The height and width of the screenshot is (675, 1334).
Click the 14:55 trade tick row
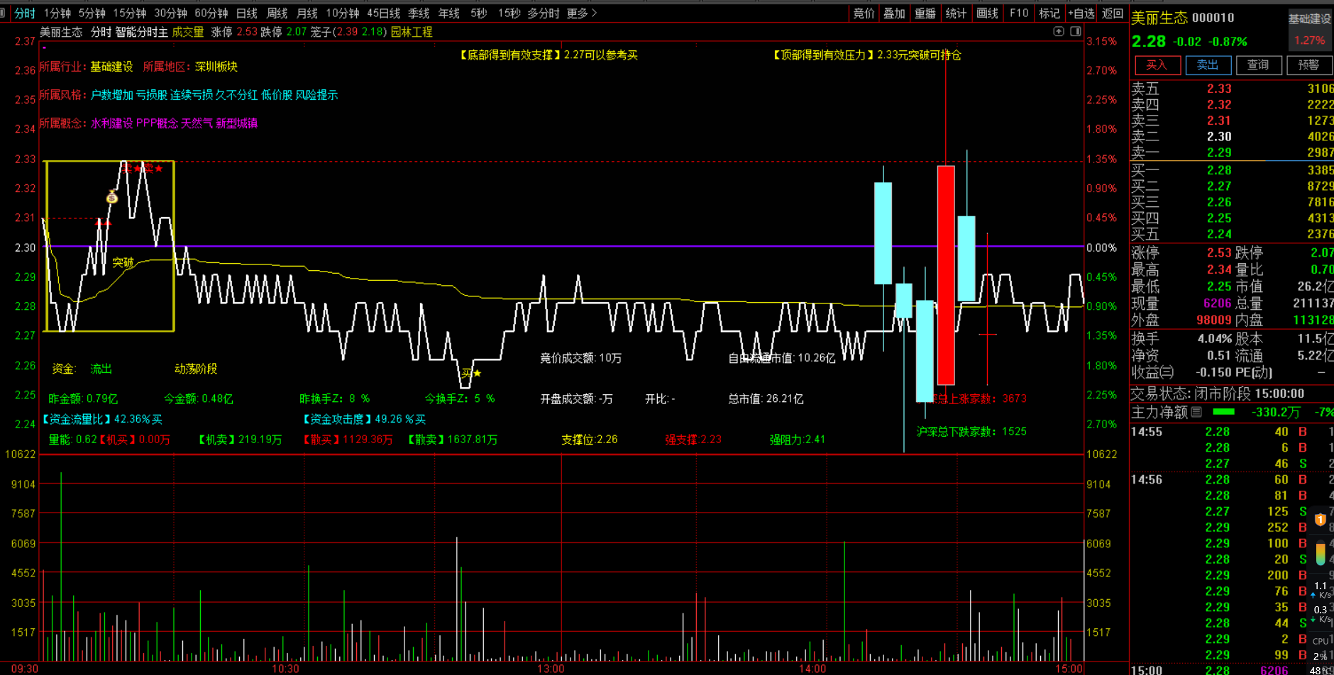pyautogui.click(x=1232, y=431)
